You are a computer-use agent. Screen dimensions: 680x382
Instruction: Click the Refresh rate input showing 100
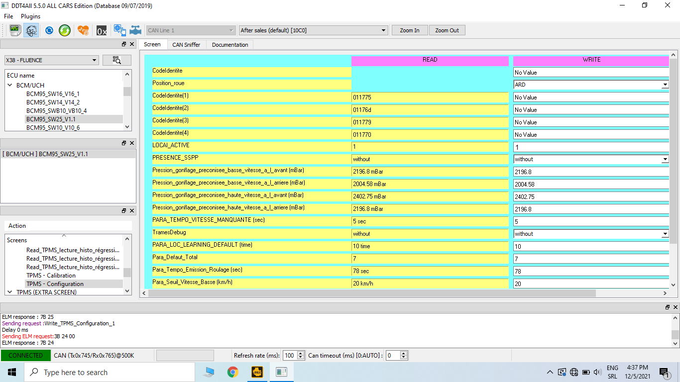tap(290, 355)
